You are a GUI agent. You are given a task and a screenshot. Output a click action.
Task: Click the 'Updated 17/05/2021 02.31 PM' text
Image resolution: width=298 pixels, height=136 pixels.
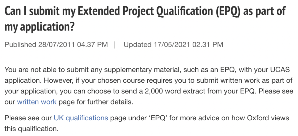[173, 45]
